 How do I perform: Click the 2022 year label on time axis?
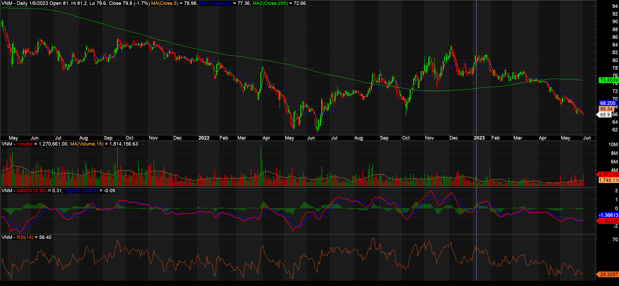(x=204, y=138)
